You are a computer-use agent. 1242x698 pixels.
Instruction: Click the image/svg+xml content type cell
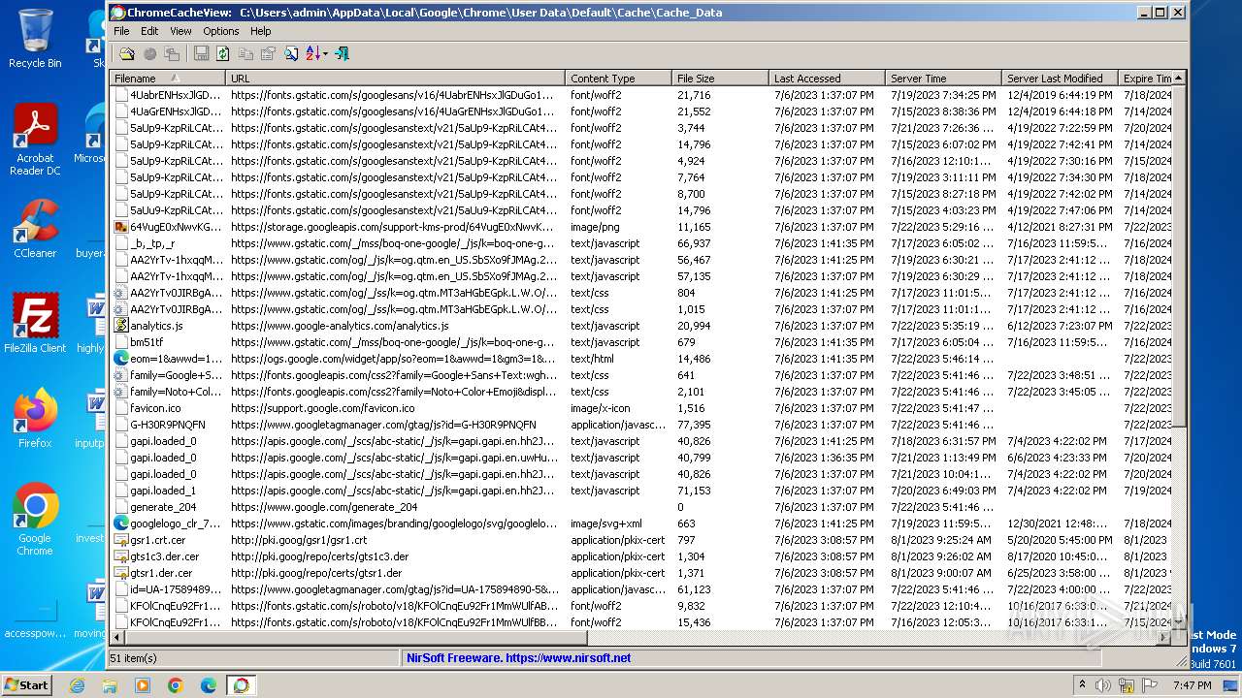[x=606, y=523]
